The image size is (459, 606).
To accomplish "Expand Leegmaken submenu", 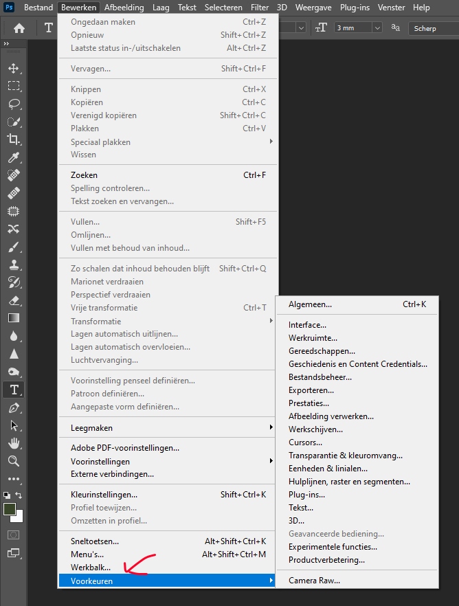I will [x=167, y=427].
